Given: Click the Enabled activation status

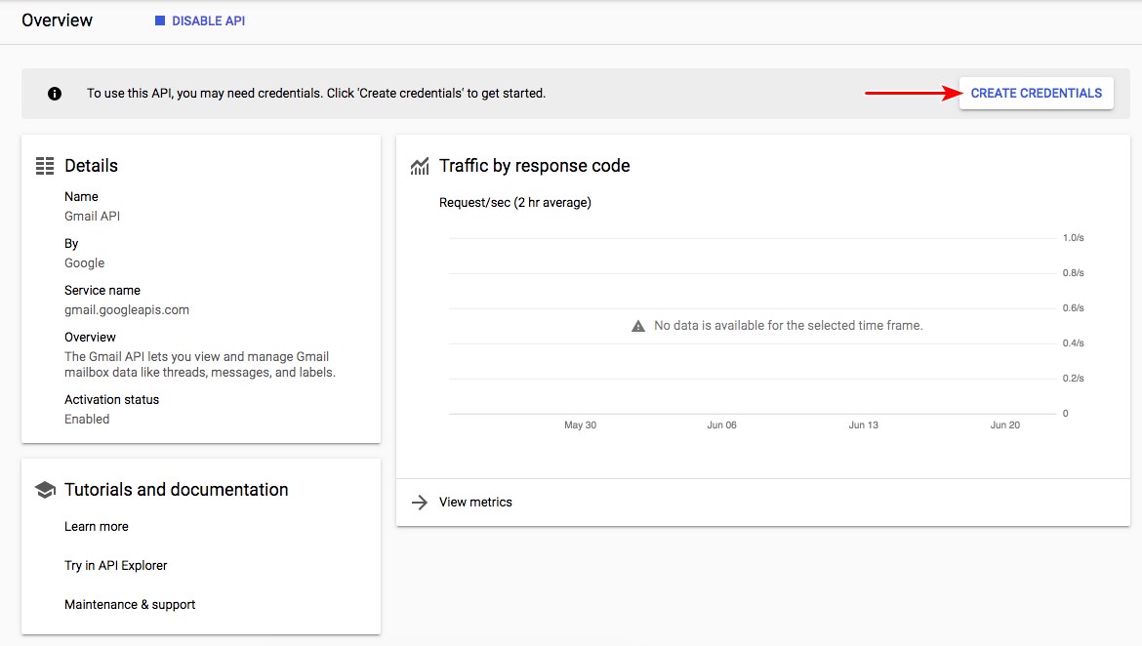Looking at the screenshot, I should tap(87, 419).
